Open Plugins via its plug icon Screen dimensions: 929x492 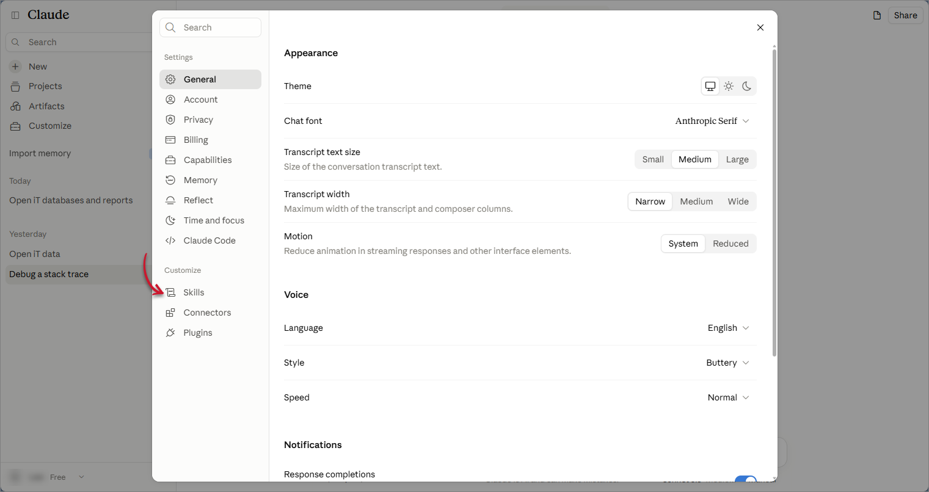point(170,333)
